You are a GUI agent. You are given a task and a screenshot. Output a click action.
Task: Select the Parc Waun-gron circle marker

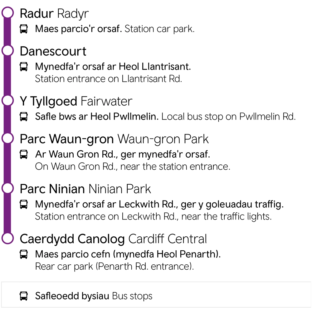(x=7, y=138)
